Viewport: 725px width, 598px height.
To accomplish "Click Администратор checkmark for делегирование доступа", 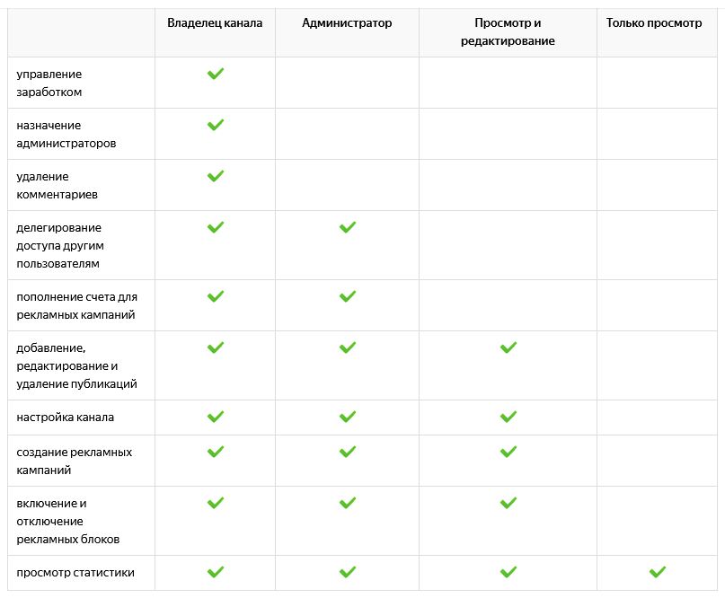I will click(348, 227).
